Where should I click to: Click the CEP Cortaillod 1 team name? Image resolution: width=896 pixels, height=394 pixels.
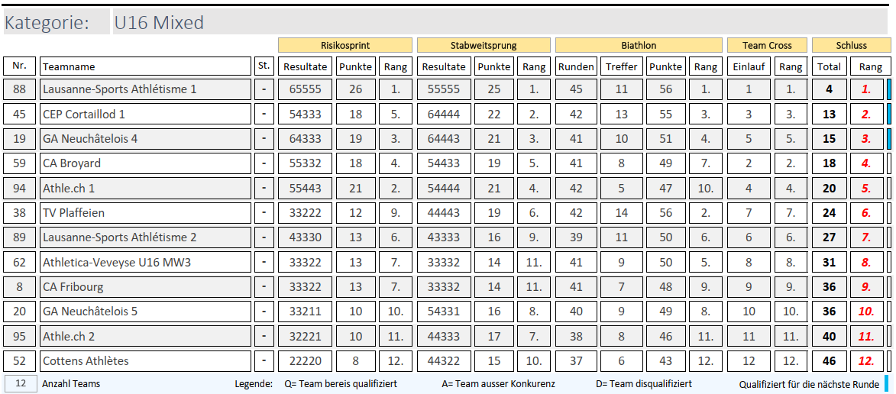coord(145,114)
